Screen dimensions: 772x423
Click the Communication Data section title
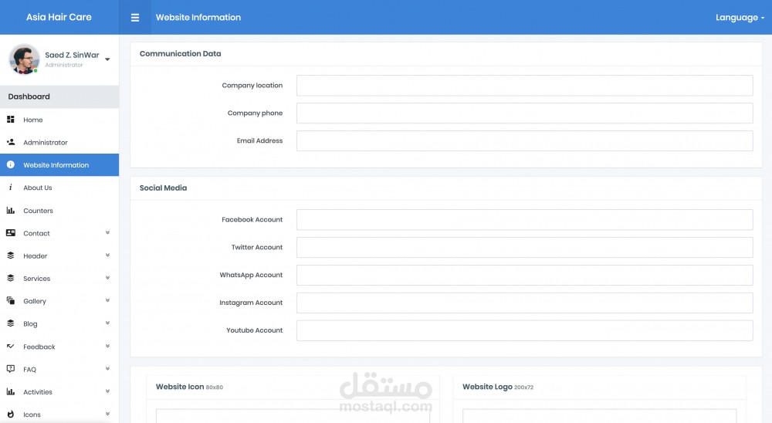pos(180,54)
